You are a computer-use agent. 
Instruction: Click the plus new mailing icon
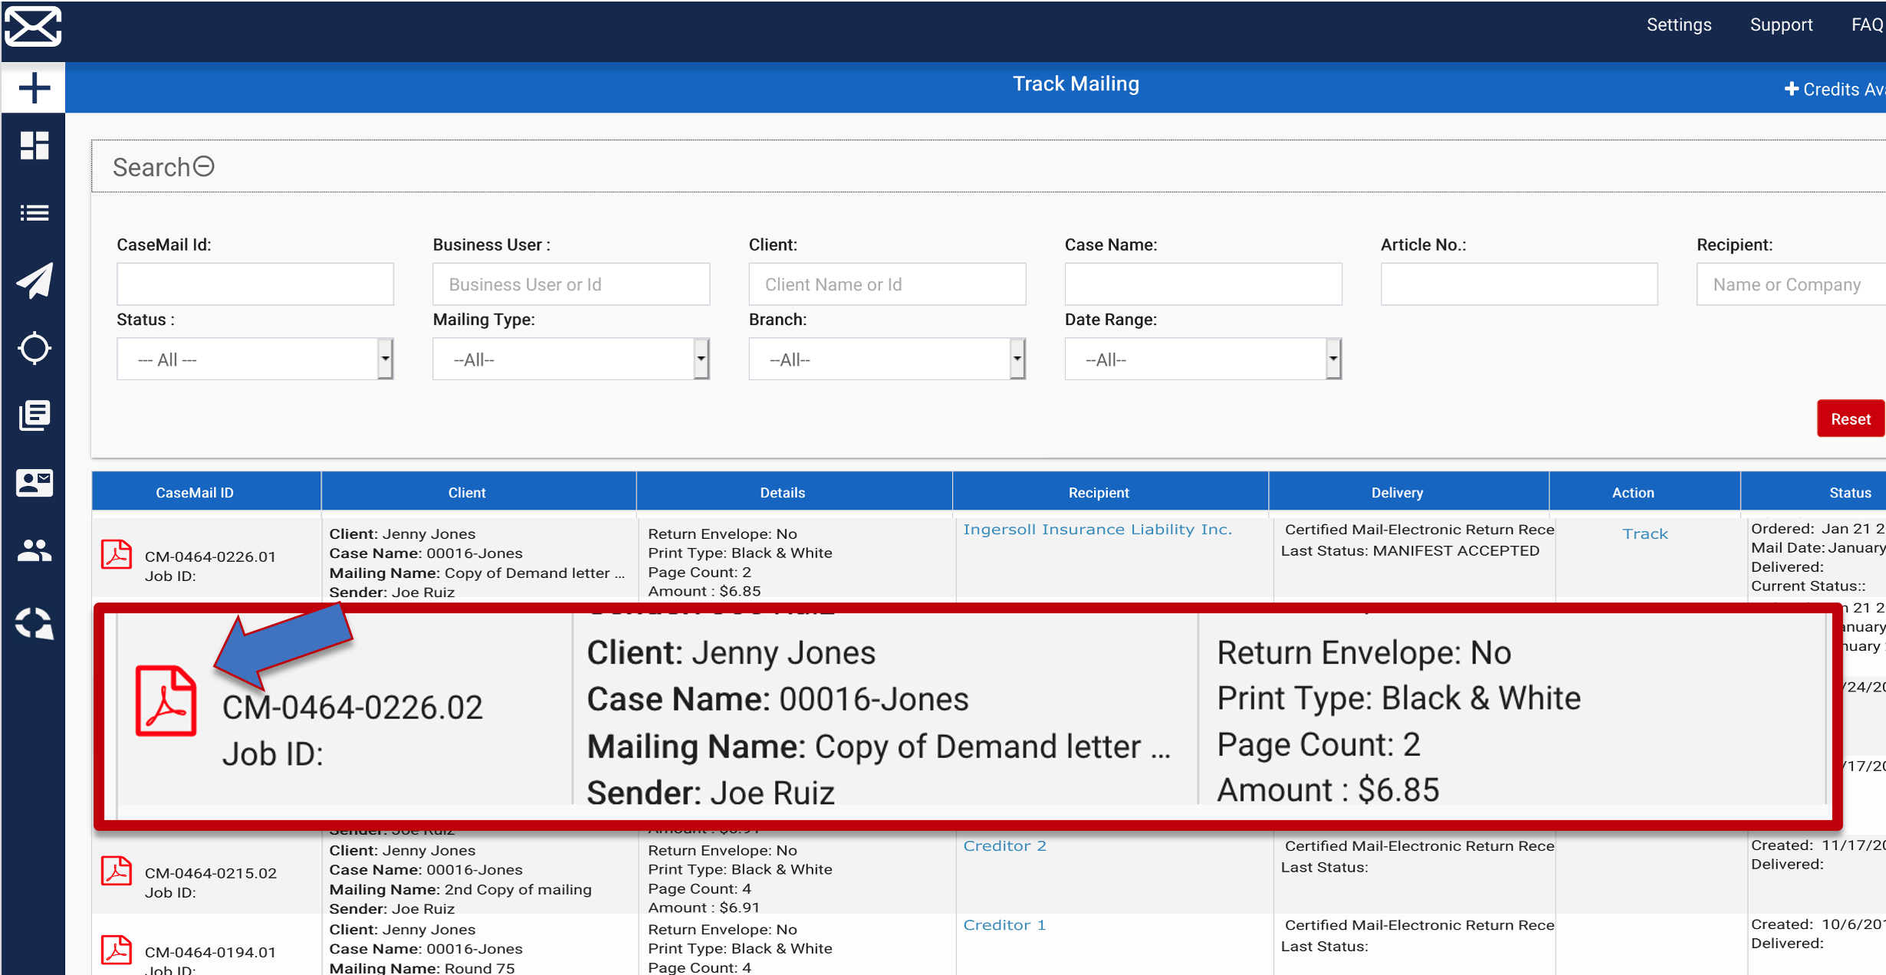pos(34,87)
